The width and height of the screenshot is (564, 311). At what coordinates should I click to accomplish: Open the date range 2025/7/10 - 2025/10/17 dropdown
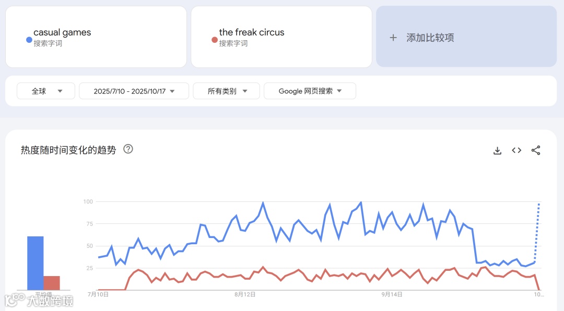[134, 91]
